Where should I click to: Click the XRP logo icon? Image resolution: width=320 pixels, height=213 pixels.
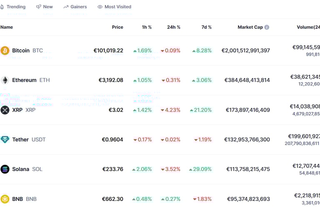pyautogui.click(x=5, y=110)
